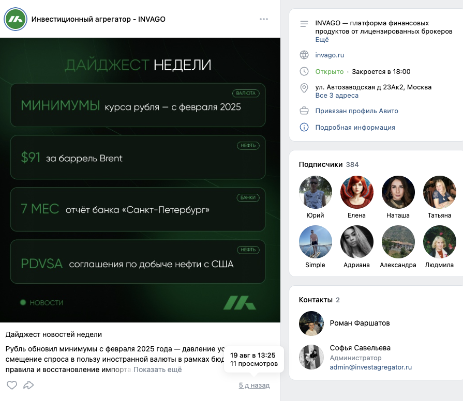Open the INVAGO community avatar
Image resolution: width=463 pixels, height=401 pixels.
pyautogui.click(x=16, y=19)
